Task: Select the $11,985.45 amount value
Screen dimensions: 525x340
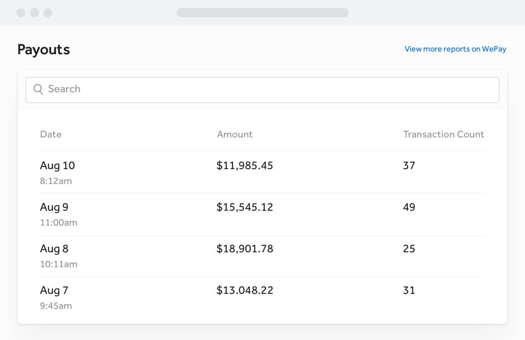Action: coord(245,165)
